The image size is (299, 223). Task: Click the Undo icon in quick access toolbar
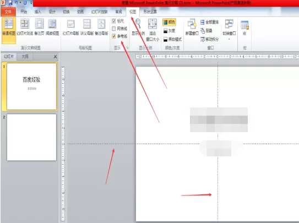coord(17,3)
